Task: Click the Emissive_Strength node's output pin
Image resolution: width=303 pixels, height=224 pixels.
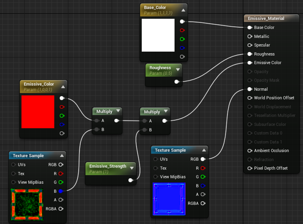Action: click(131, 180)
